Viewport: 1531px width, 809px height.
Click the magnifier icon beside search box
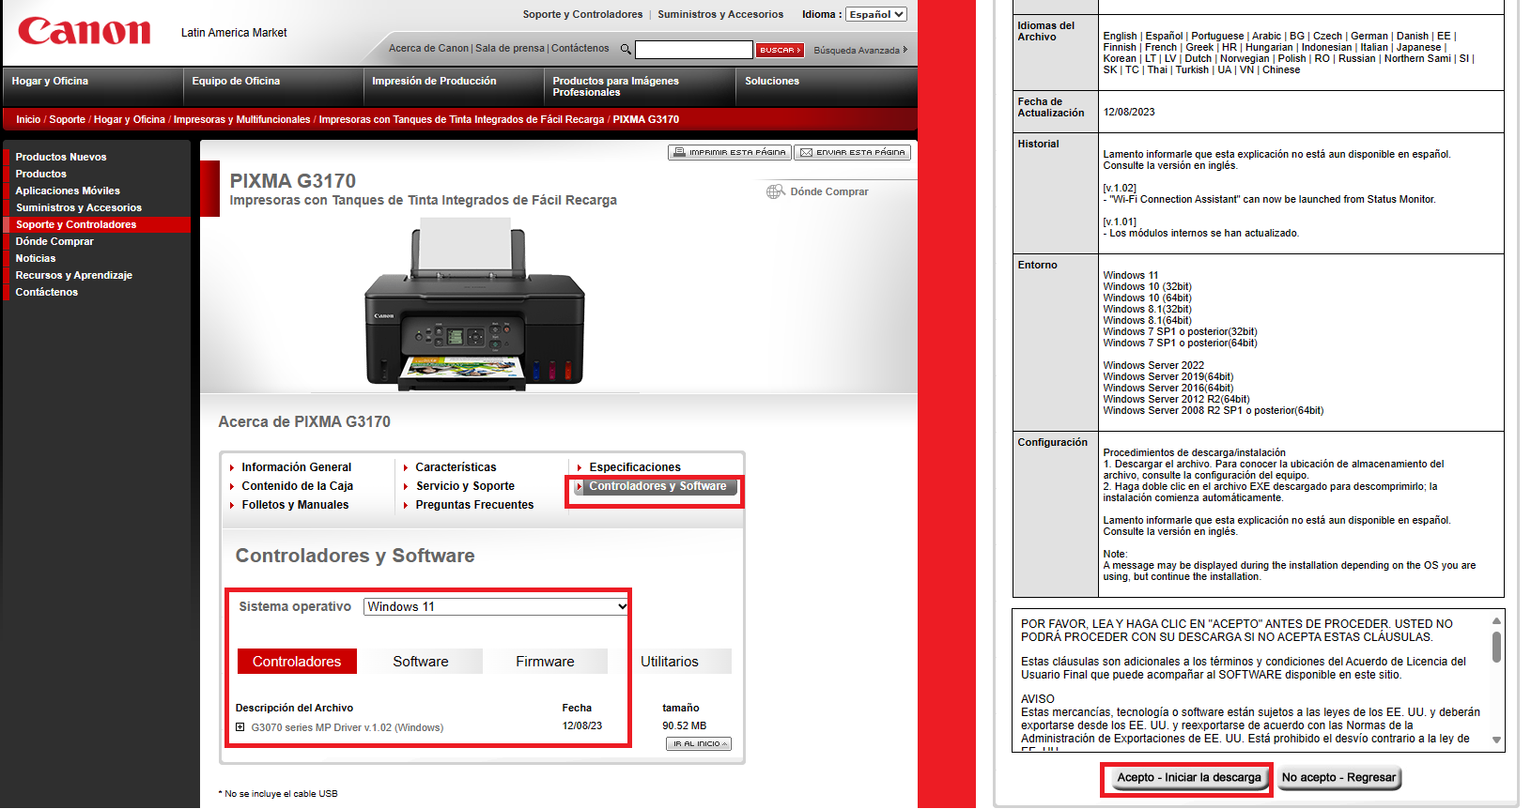(626, 50)
